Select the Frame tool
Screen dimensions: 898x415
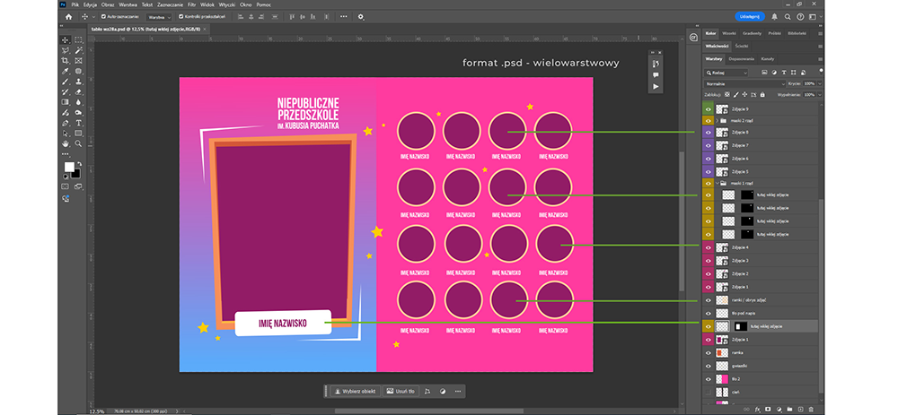coord(78,61)
